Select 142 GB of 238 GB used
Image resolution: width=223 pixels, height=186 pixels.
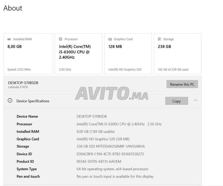[173, 69]
